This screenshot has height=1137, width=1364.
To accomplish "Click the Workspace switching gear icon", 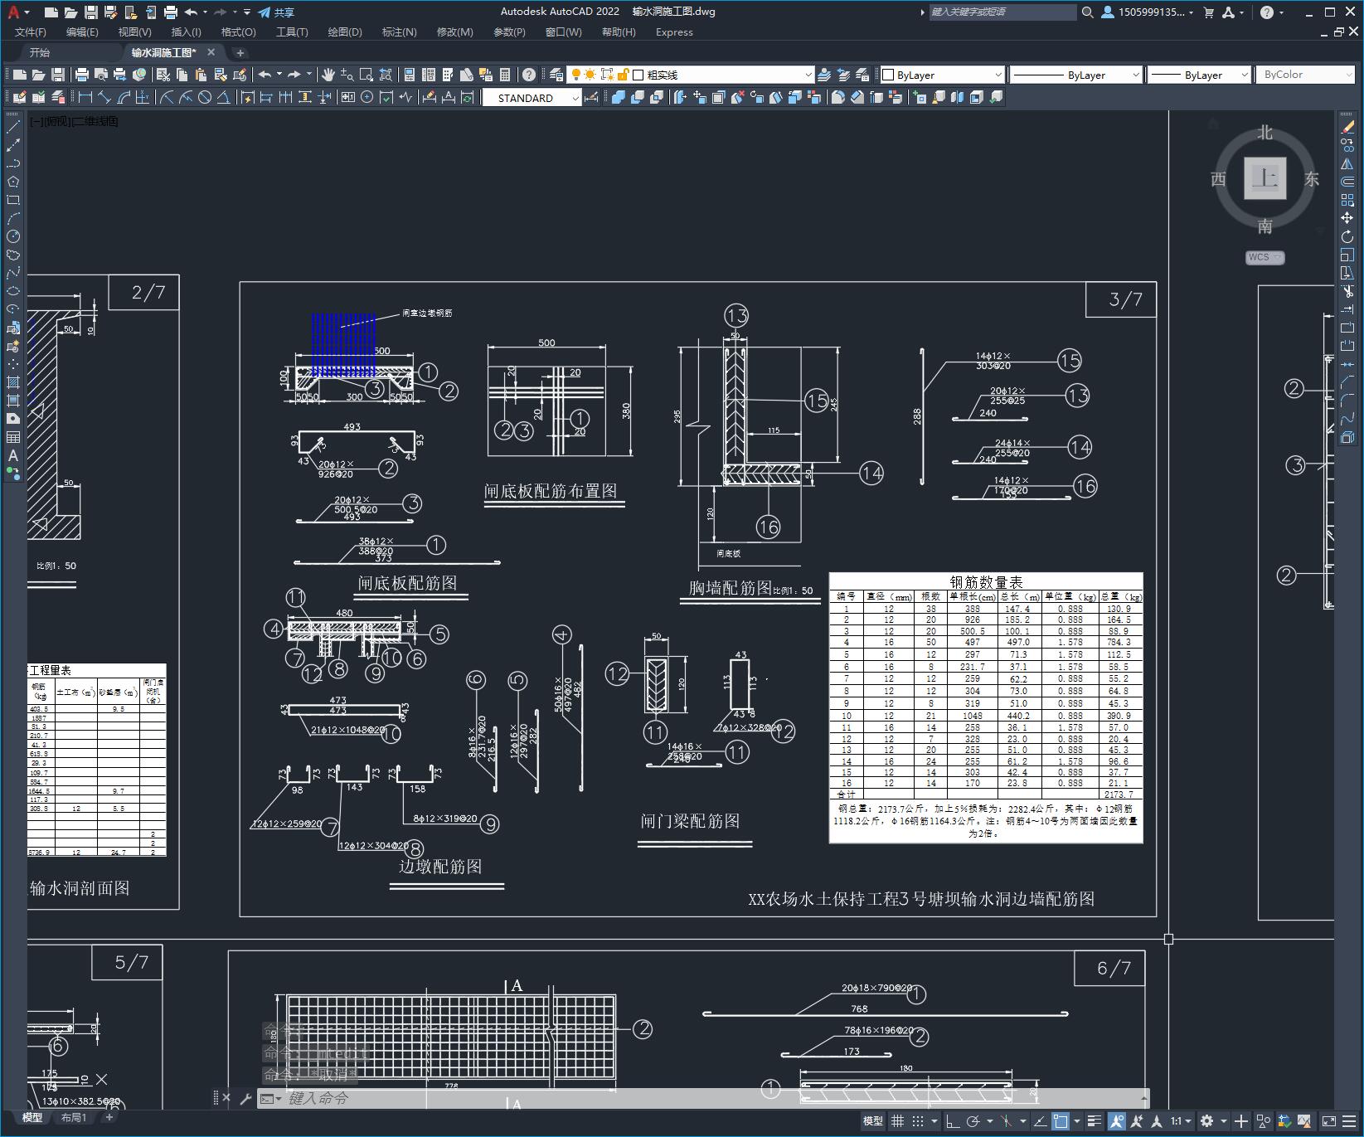I will (x=1207, y=1121).
